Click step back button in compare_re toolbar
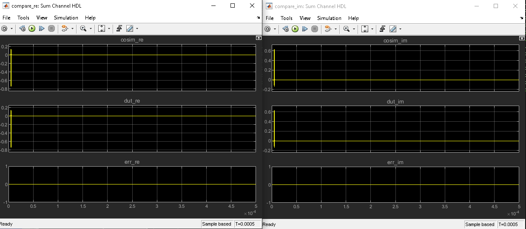Screen dimensions: 526x229 pos(23,28)
